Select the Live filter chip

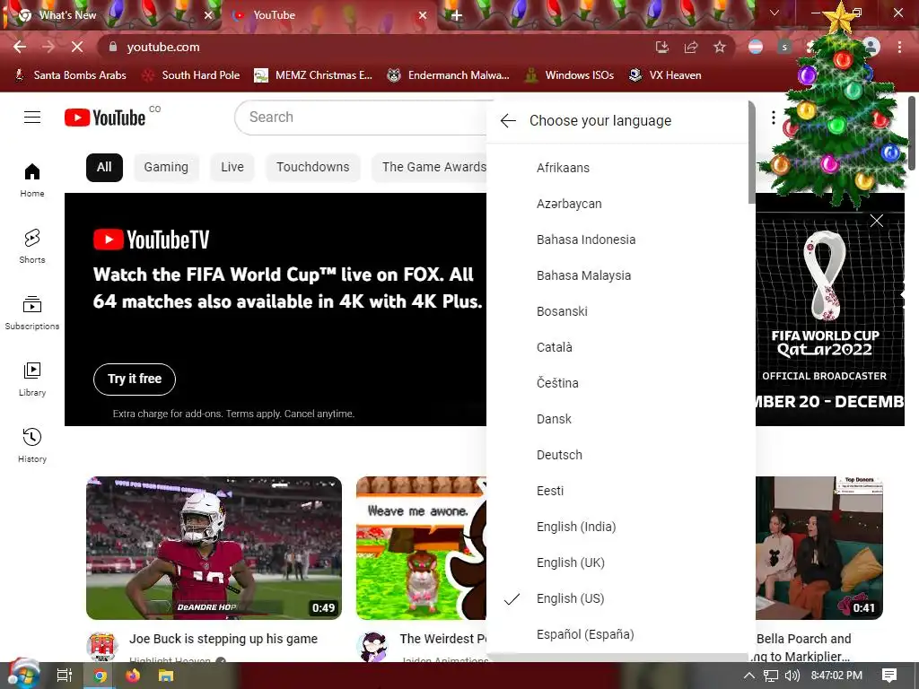(x=232, y=168)
